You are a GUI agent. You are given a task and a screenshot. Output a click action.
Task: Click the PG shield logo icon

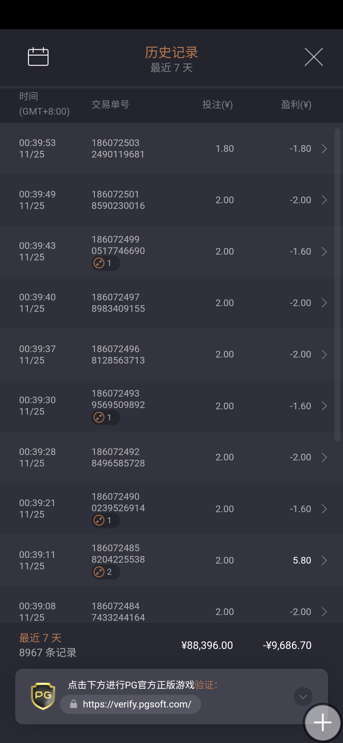pos(43,696)
